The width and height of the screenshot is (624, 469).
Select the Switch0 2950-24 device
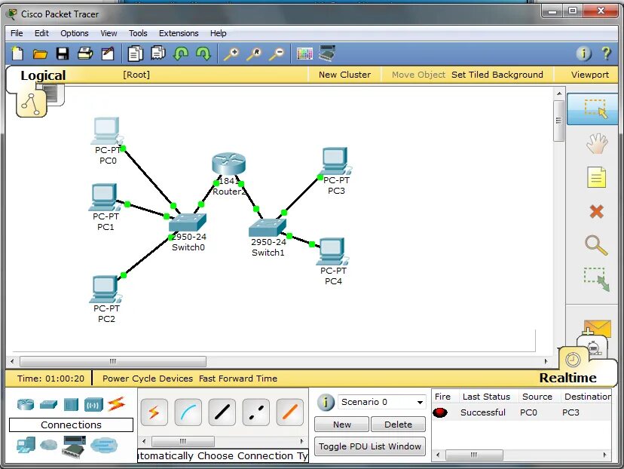point(188,222)
